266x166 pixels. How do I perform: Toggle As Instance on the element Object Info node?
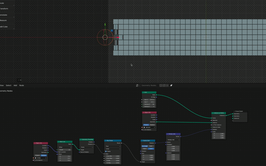(144, 130)
